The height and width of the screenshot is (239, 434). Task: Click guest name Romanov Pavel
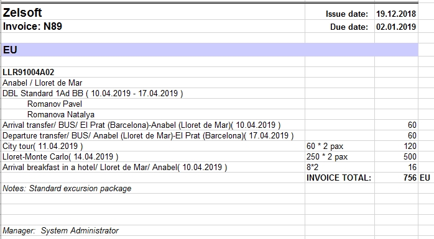pos(55,104)
